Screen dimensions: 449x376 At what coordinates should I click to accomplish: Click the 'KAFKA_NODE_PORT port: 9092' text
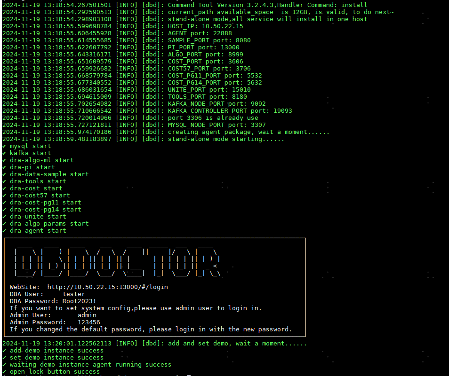click(x=217, y=104)
